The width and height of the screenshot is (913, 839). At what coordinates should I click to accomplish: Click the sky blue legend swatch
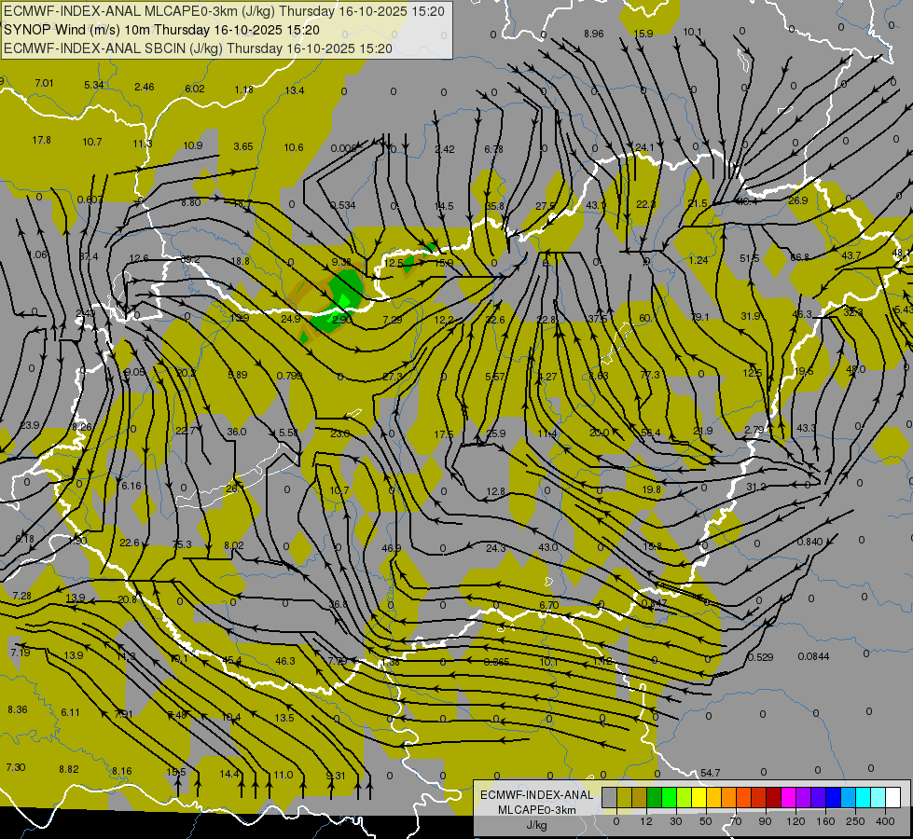pyautogui.click(x=849, y=798)
